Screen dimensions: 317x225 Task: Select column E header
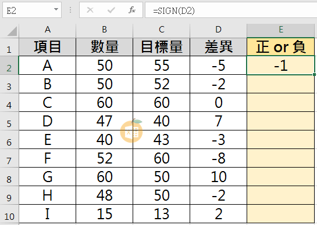(x=280, y=30)
